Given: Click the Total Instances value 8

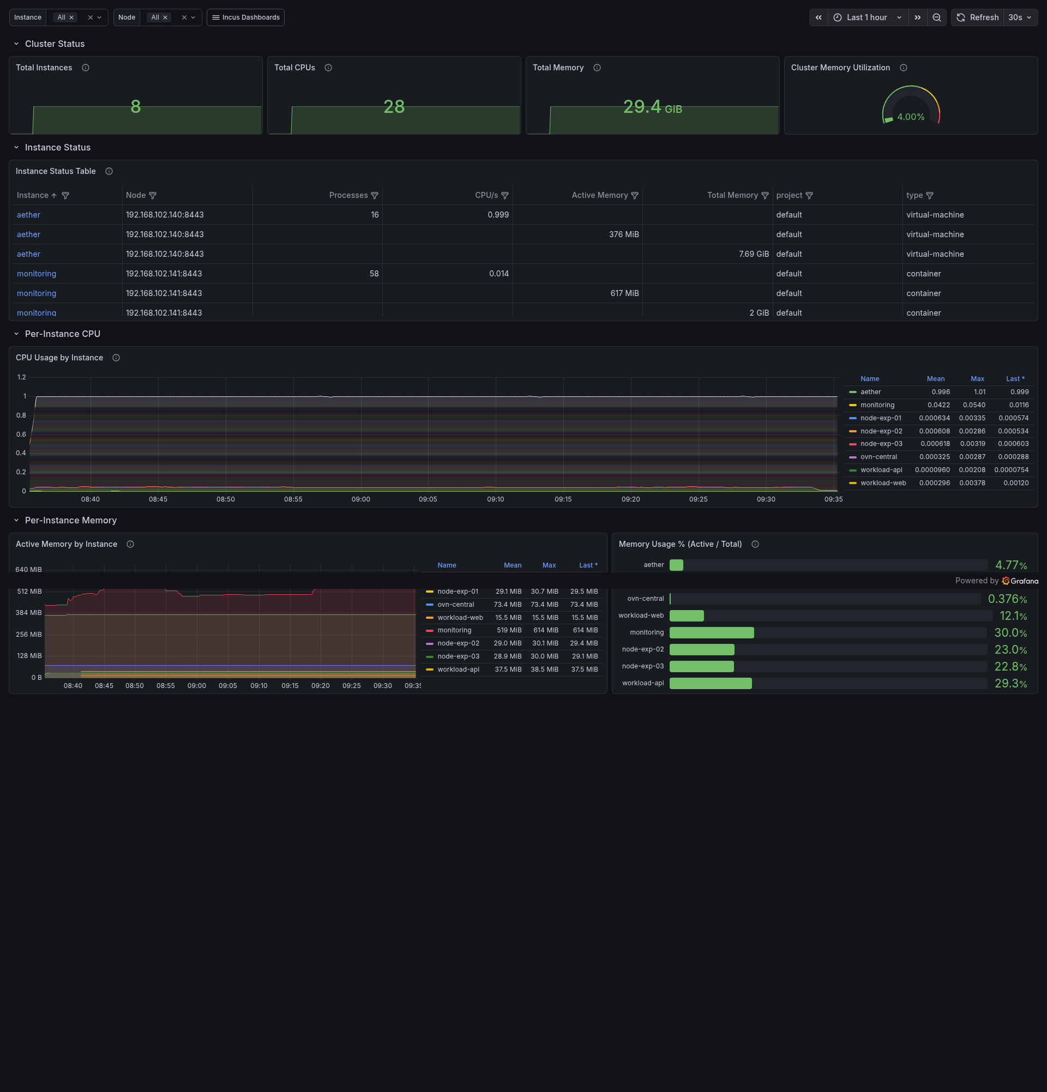Looking at the screenshot, I should (x=135, y=106).
